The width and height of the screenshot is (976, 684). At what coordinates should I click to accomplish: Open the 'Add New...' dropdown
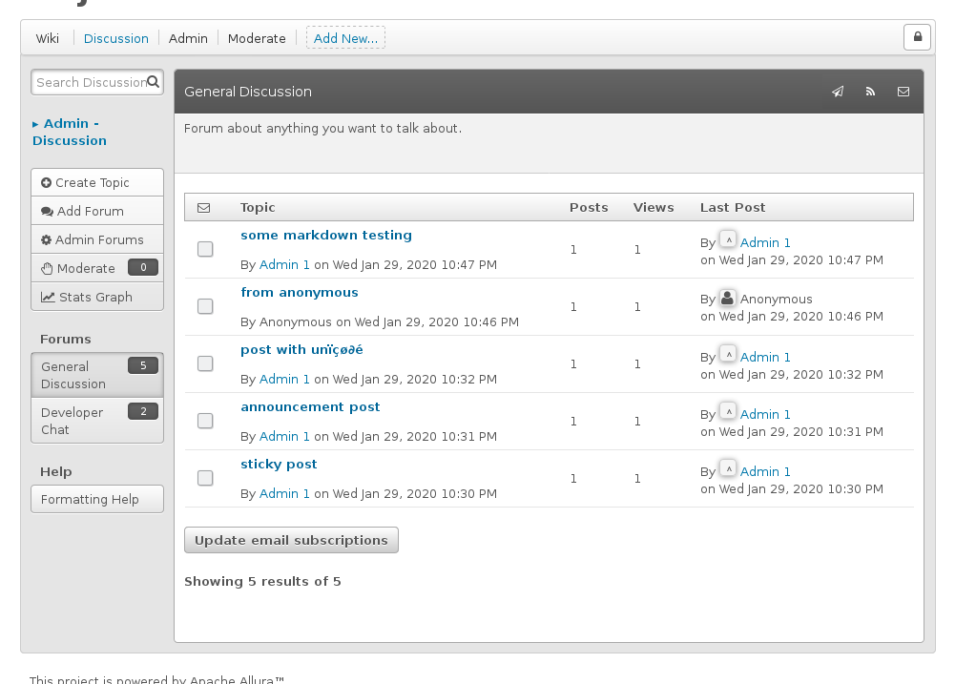tap(345, 38)
